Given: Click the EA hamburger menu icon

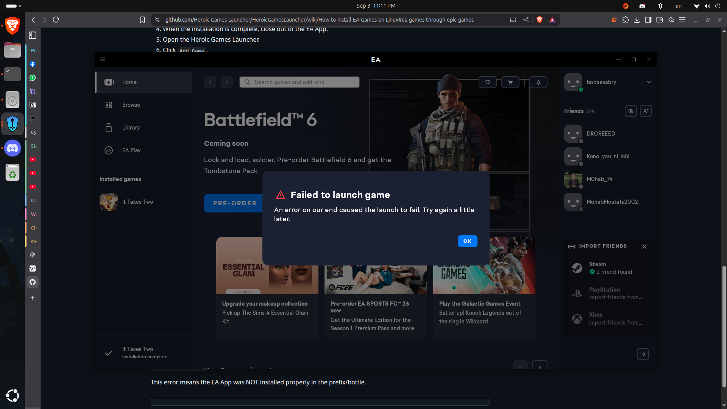Looking at the screenshot, I should point(102,59).
